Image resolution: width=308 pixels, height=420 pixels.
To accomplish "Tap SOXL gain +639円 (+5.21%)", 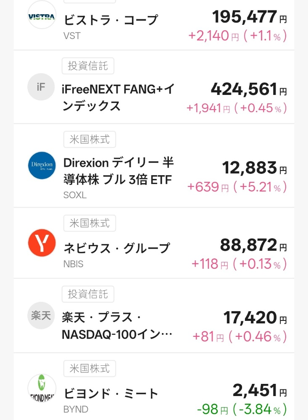I will coord(237,187).
